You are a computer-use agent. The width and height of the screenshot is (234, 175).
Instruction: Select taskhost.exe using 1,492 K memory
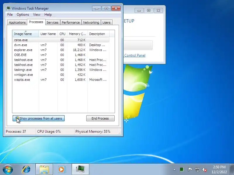click(x=61, y=65)
